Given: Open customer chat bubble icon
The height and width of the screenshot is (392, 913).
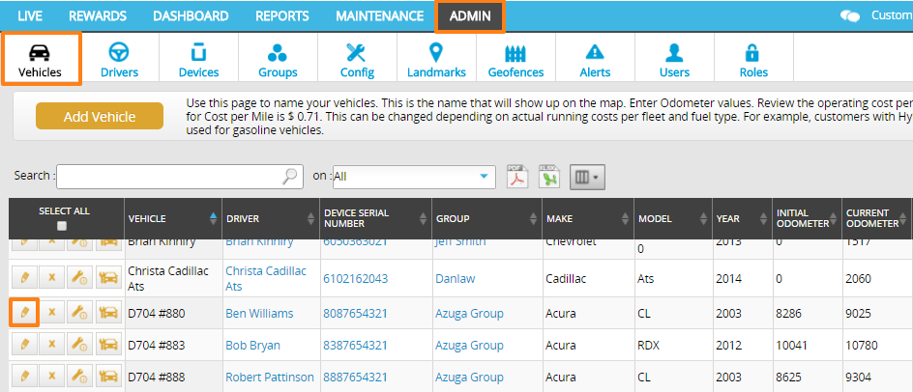Looking at the screenshot, I should tap(849, 15).
